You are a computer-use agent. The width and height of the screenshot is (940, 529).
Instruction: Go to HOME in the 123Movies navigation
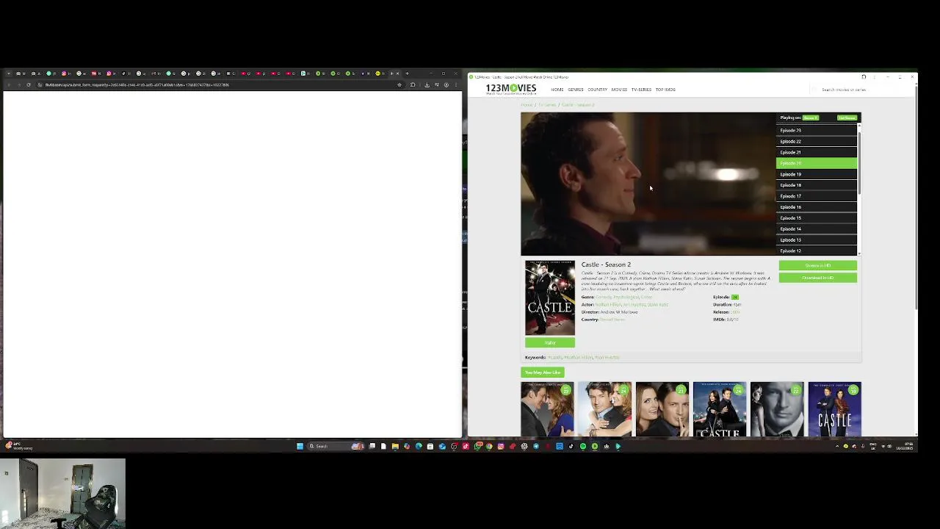557,90
